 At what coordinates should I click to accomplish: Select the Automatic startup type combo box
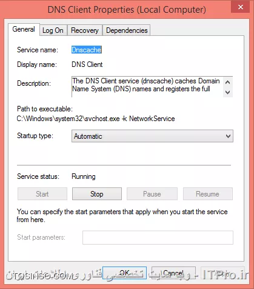click(152, 136)
